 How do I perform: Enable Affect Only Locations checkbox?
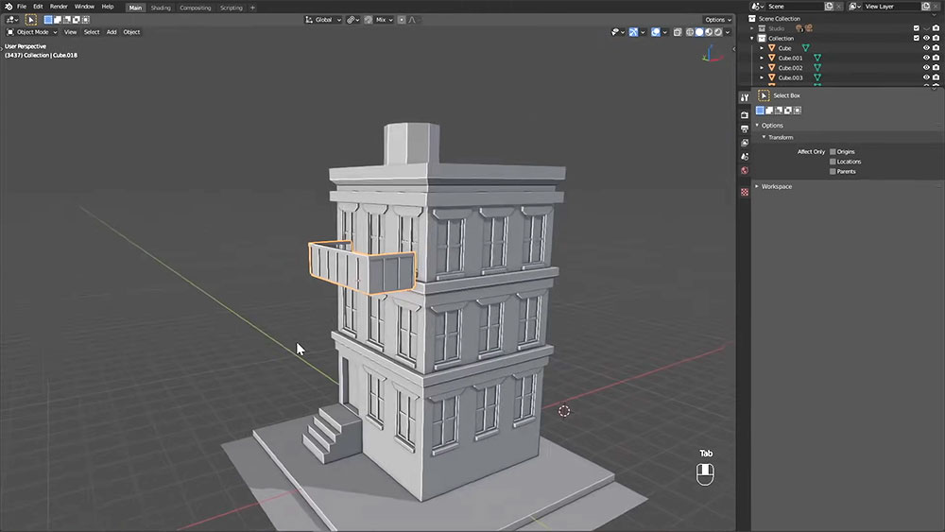[x=833, y=162]
